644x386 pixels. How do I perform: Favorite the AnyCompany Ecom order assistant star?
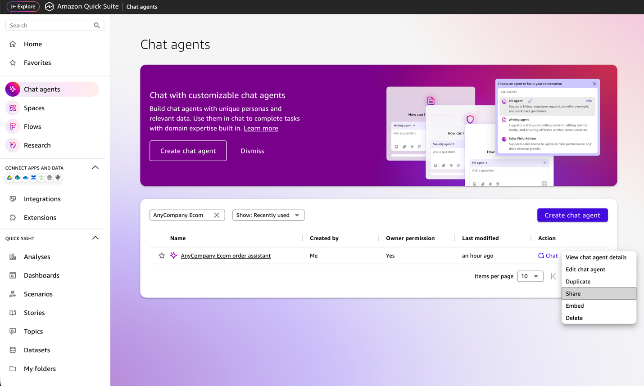point(162,256)
